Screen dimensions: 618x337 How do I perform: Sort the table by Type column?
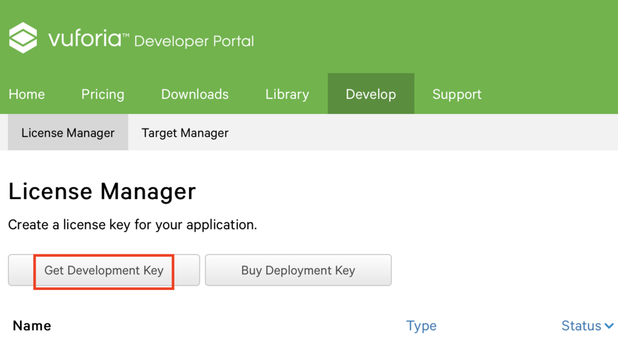click(x=421, y=326)
